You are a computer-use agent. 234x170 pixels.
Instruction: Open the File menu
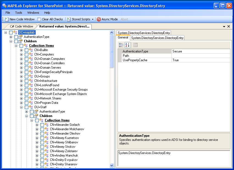pyautogui.click(x=8, y=13)
